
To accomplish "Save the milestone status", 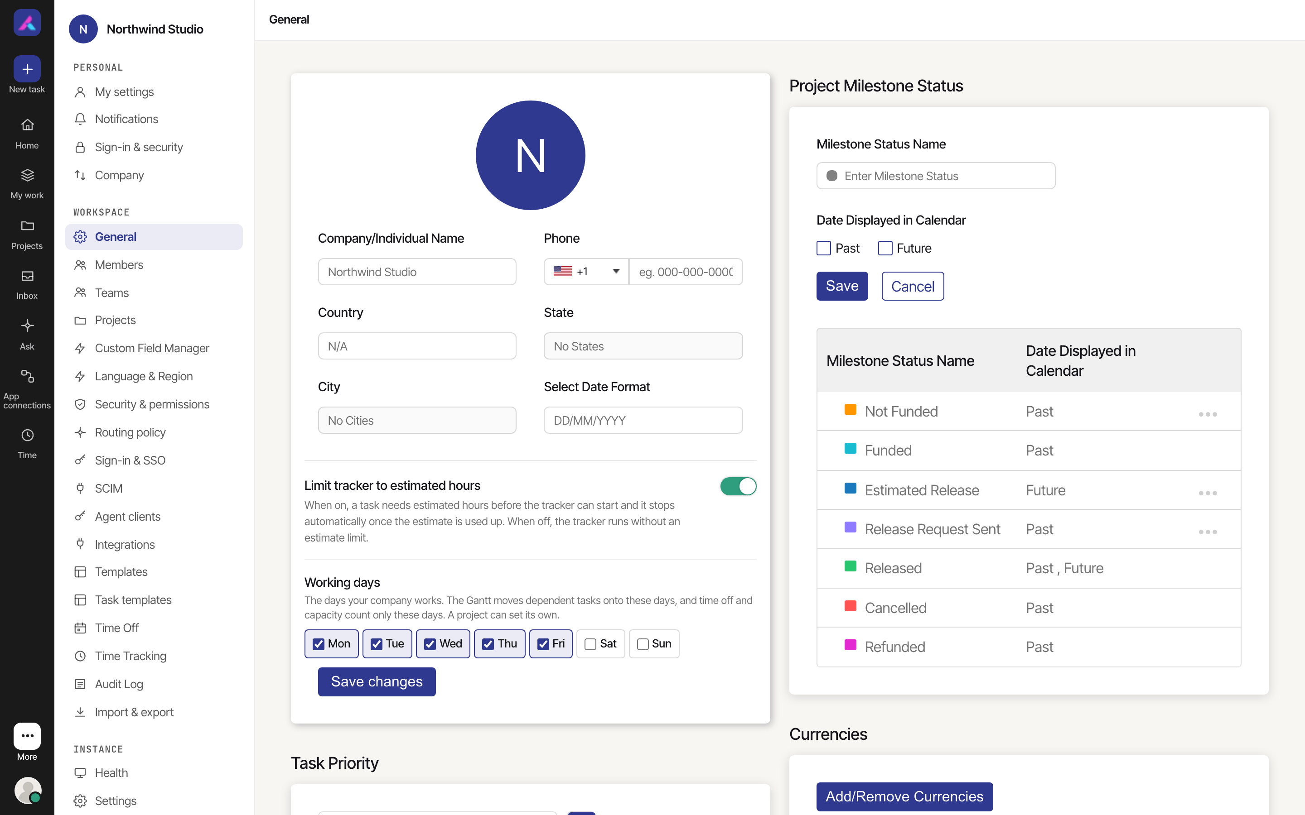I will pos(842,286).
